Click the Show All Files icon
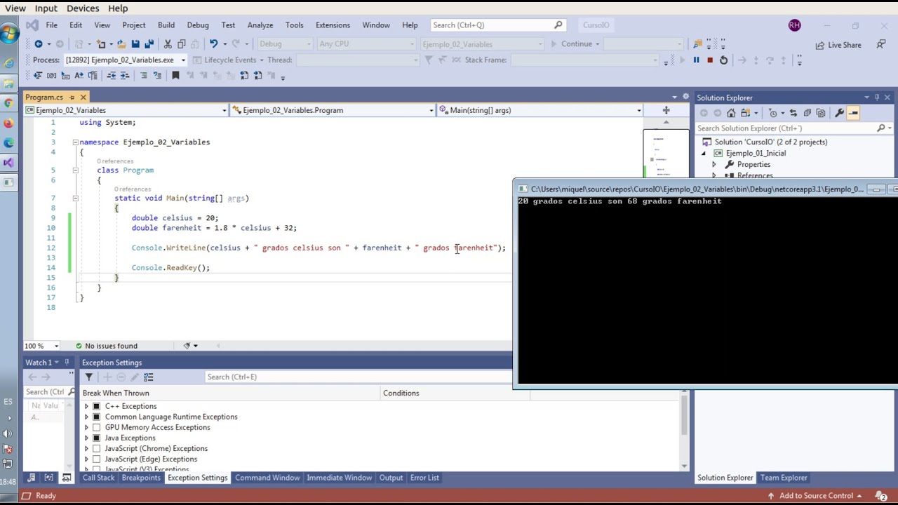898x505 pixels. coord(820,113)
